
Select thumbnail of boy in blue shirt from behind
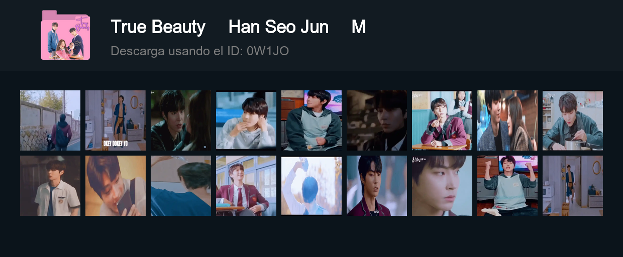[181, 186]
